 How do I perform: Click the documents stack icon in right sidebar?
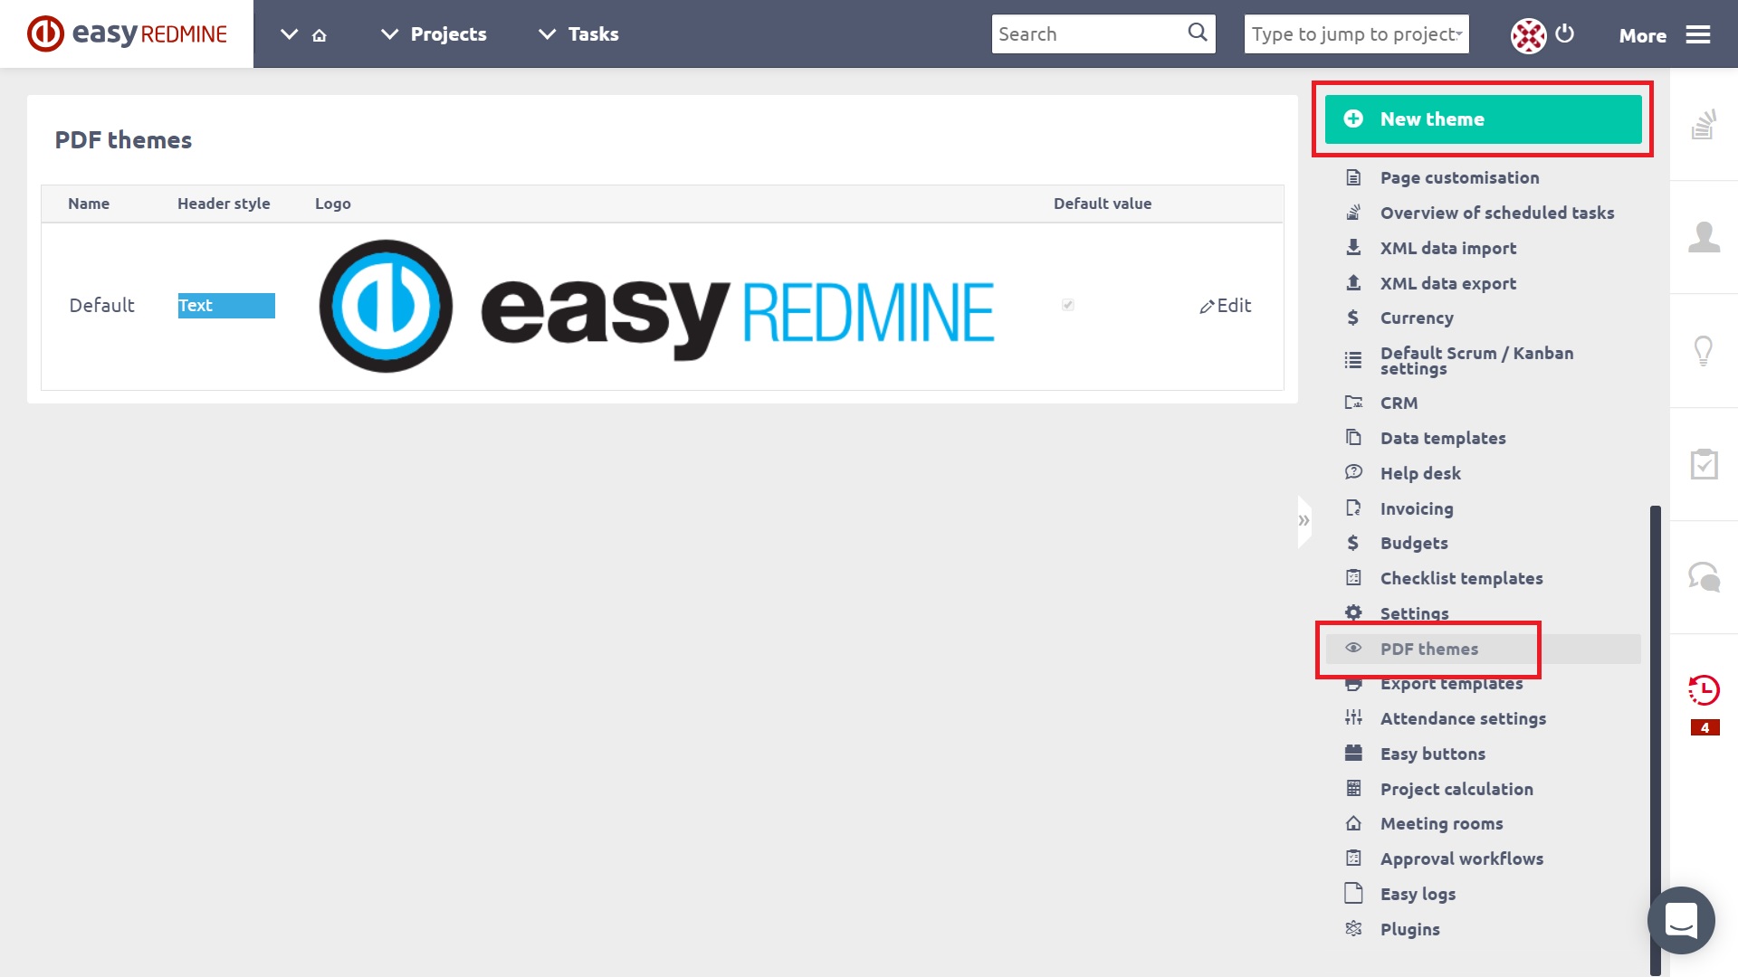coord(1705,126)
